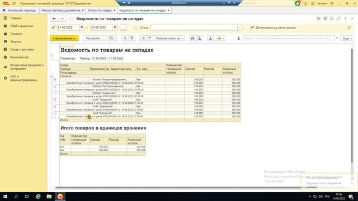Click the pin icon on the filter row
The width and height of the screenshot is (358, 201).
point(349,27)
